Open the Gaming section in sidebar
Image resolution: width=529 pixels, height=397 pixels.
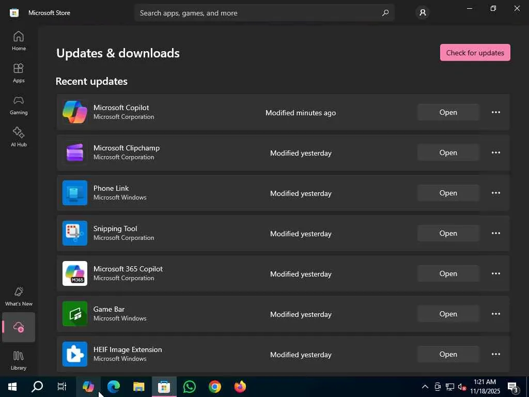pos(19,105)
